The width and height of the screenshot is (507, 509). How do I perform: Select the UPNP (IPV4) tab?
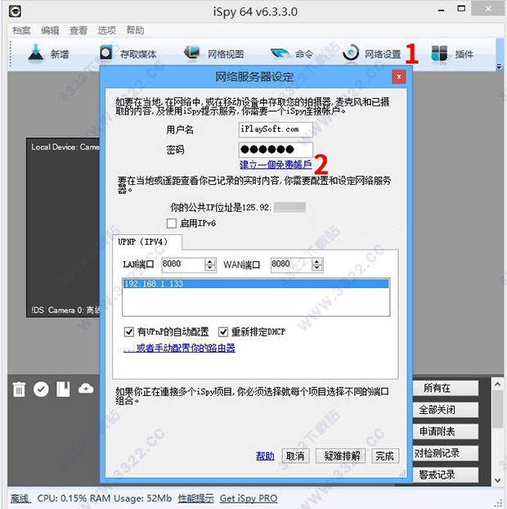tap(147, 242)
